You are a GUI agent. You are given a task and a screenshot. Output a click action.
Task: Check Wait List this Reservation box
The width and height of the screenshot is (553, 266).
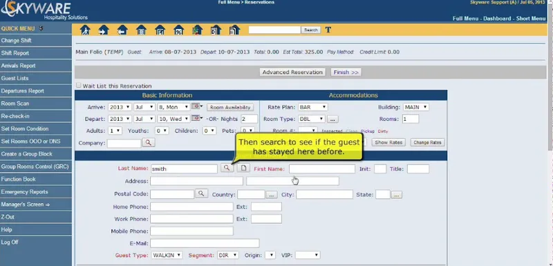tap(79, 85)
